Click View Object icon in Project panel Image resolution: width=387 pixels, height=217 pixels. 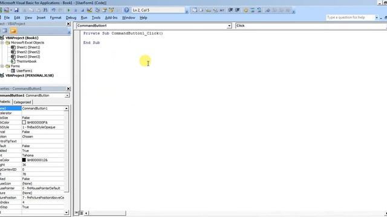[5, 31]
